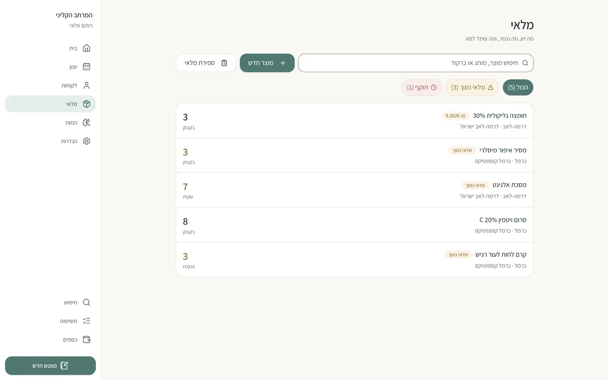608x380 pixels.
Task: Open the הגדרות gear icon
Action: click(x=87, y=141)
